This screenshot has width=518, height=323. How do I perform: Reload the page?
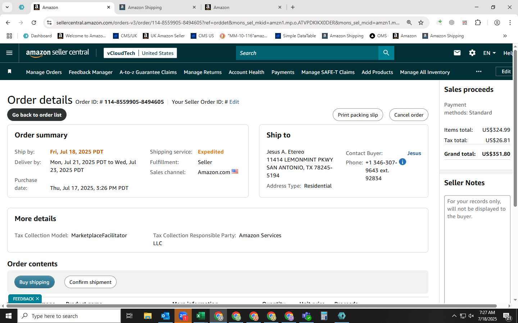pyautogui.click(x=34, y=22)
